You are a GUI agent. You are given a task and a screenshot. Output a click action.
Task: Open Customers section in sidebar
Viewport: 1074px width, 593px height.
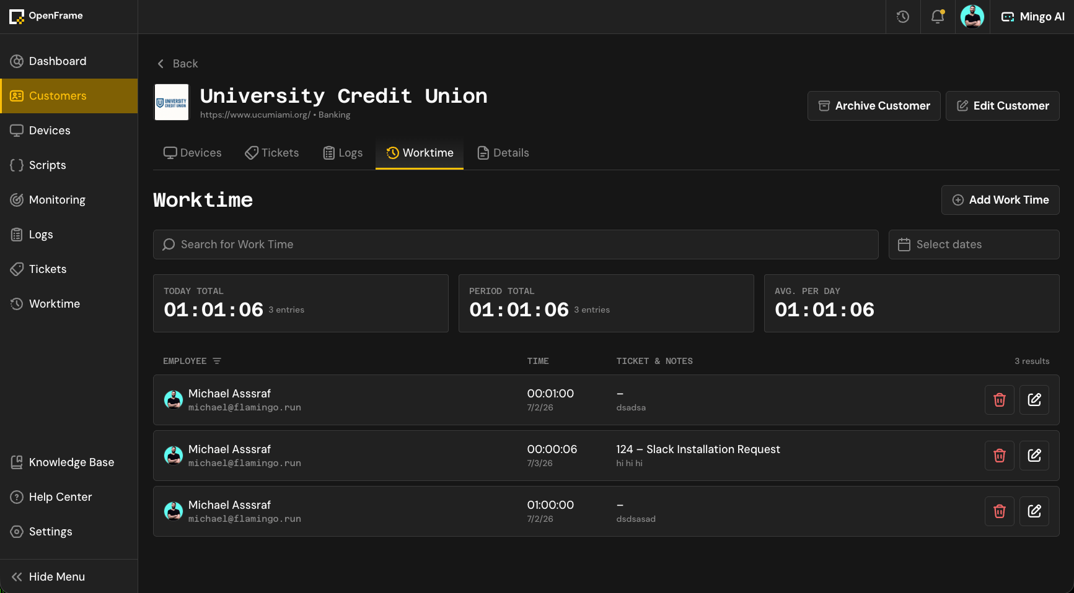point(69,96)
